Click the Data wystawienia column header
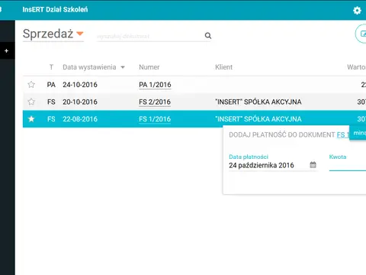 [89, 67]
